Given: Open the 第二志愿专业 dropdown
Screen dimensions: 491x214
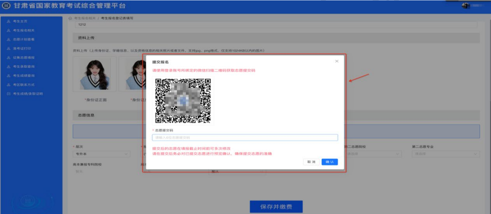Looking at the screenshot, I should (x=446, y=154).
